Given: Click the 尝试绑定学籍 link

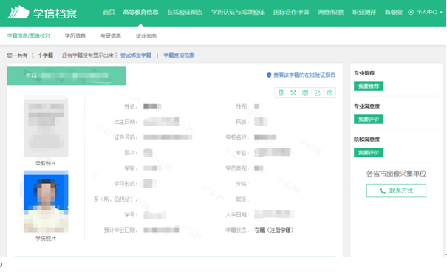Looking at the screenshot, I should point(136,55).
